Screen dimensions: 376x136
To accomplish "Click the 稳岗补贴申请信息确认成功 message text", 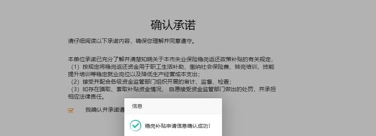I will [177, 126].
